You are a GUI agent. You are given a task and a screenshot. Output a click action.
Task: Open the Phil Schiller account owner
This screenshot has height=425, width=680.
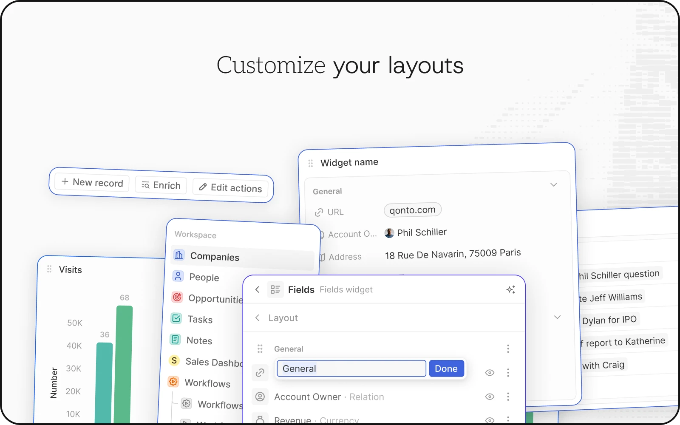[x=416, y=232]
